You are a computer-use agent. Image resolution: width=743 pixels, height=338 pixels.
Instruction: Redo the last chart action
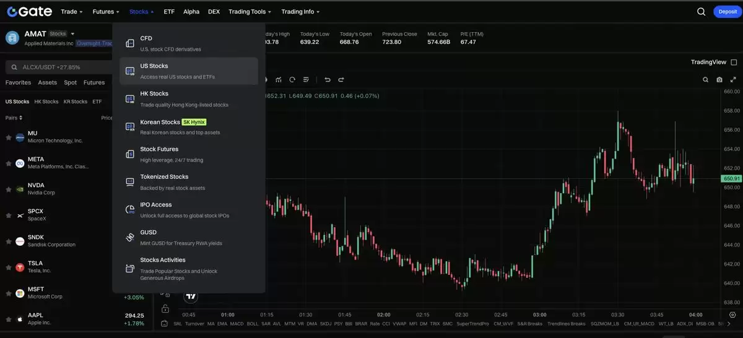tap(341, 79)
